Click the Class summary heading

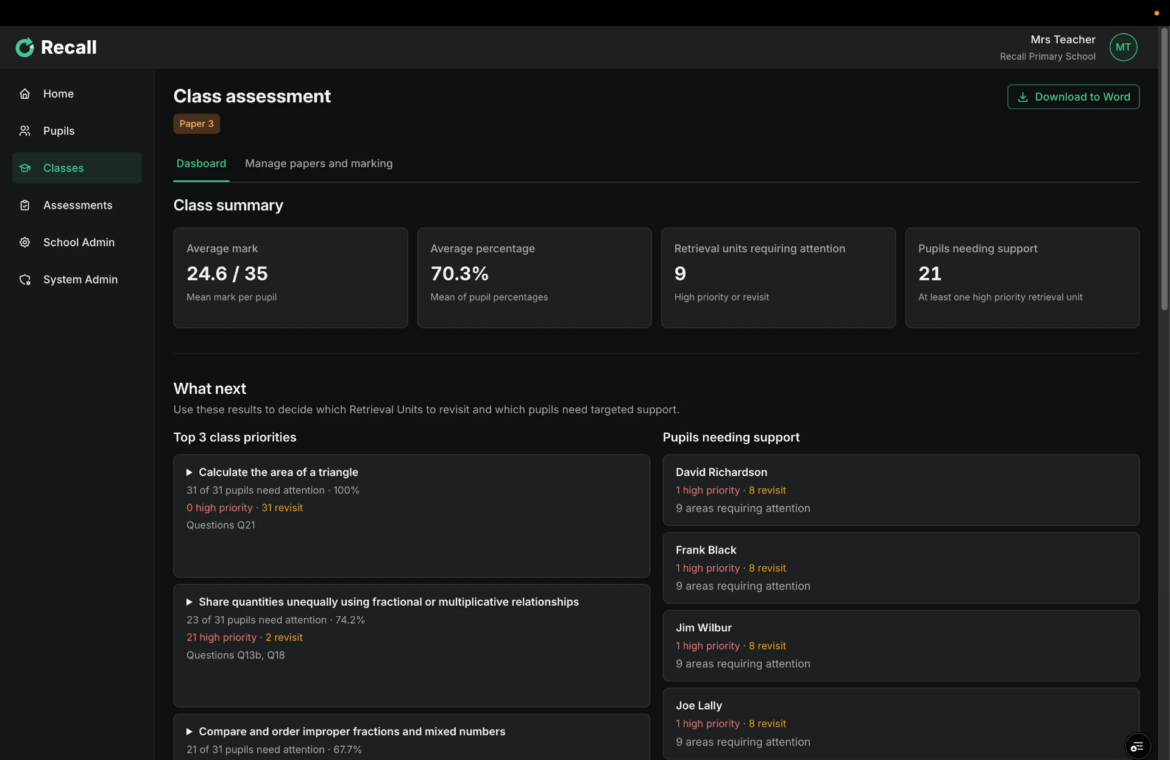228,205
